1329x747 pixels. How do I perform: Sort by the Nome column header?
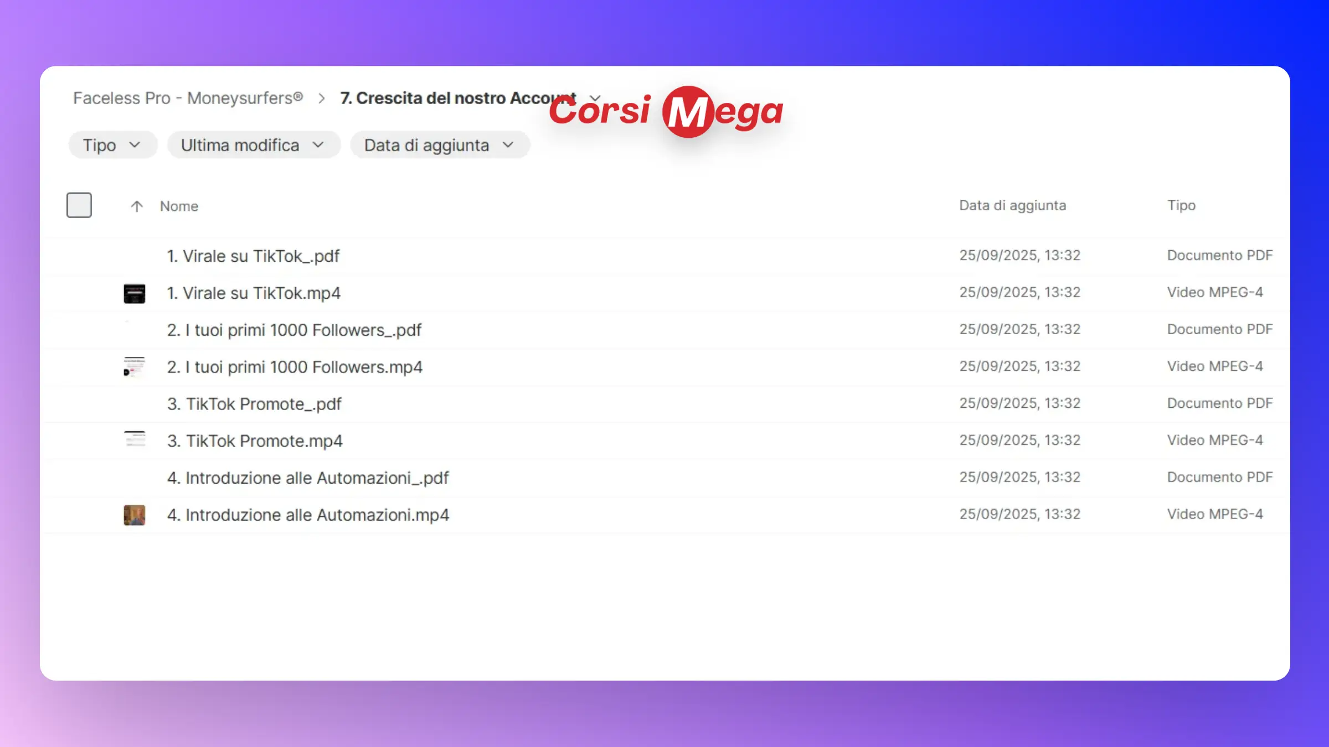(x=179, y=206)
